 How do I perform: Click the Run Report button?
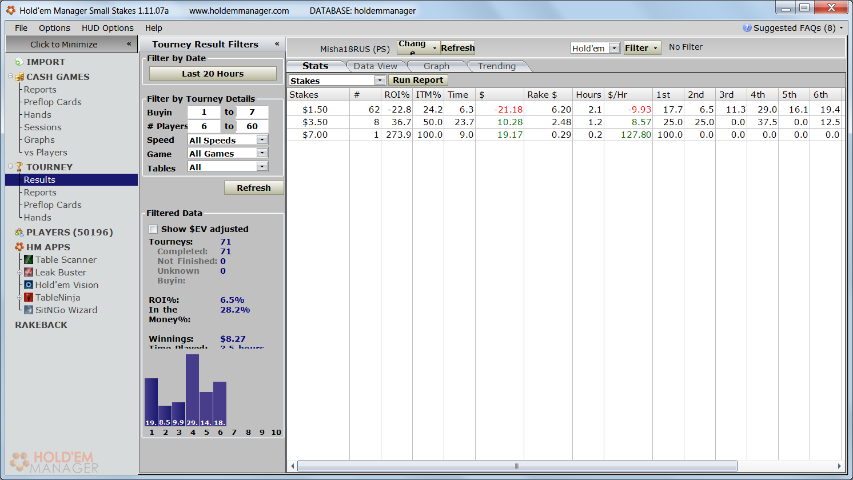pyautogui.click(x=417, y=81)
